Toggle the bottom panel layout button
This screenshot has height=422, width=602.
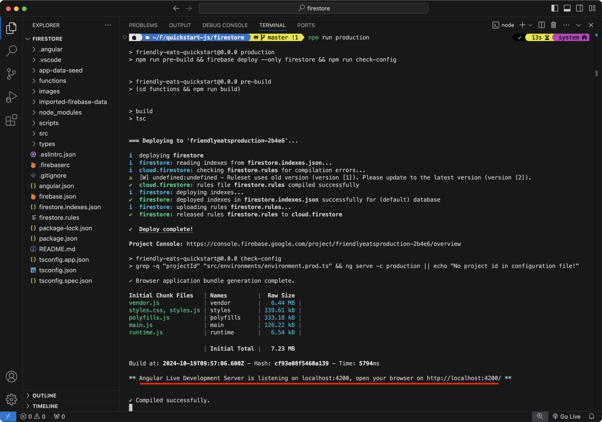pyautogui.click(x=567, y=8)
